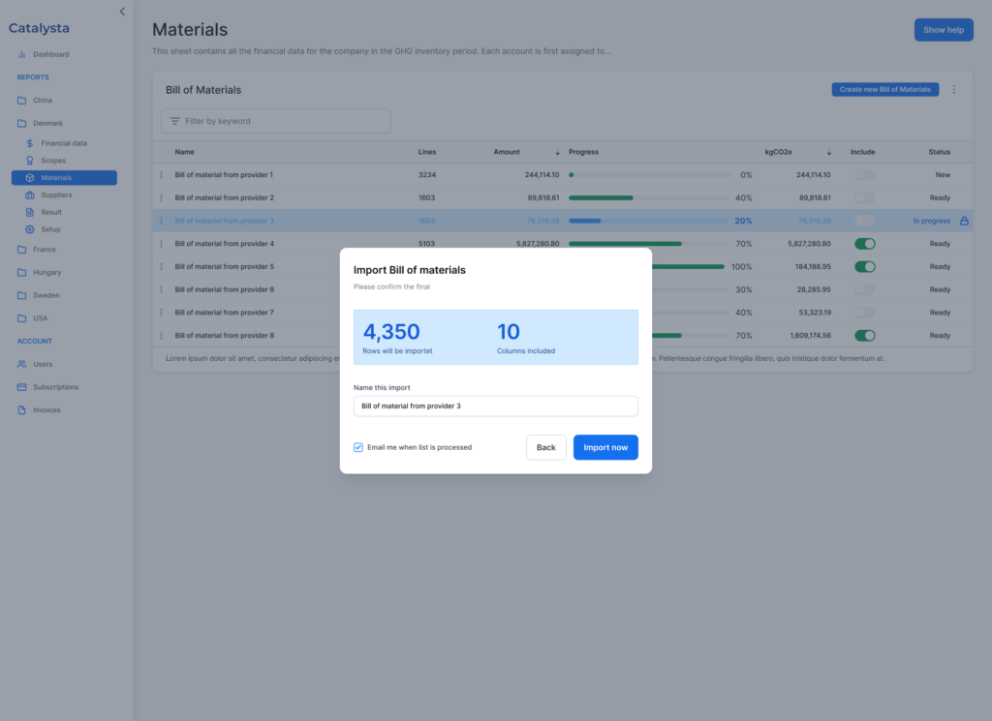Open the Result report page

click(x=51, y=212)
